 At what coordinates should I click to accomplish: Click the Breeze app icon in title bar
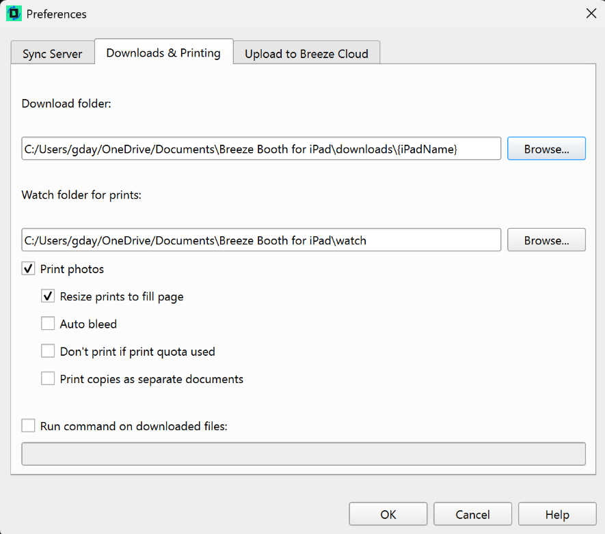(x=14, y=14)
